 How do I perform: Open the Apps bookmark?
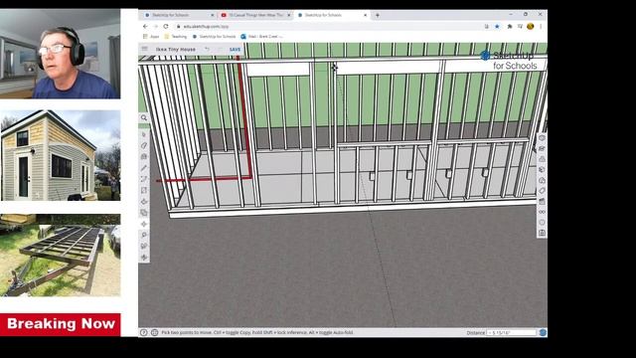pos(151,37)
